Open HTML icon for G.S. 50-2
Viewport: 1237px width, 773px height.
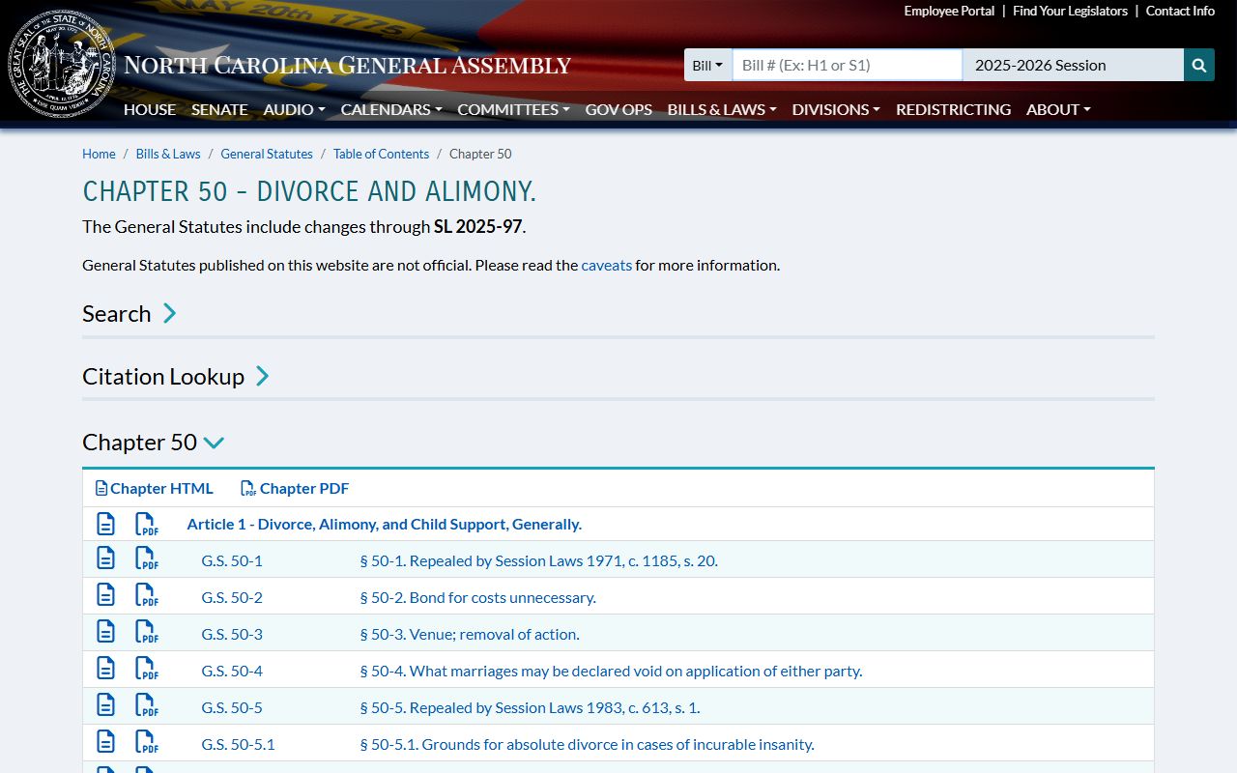105,595
